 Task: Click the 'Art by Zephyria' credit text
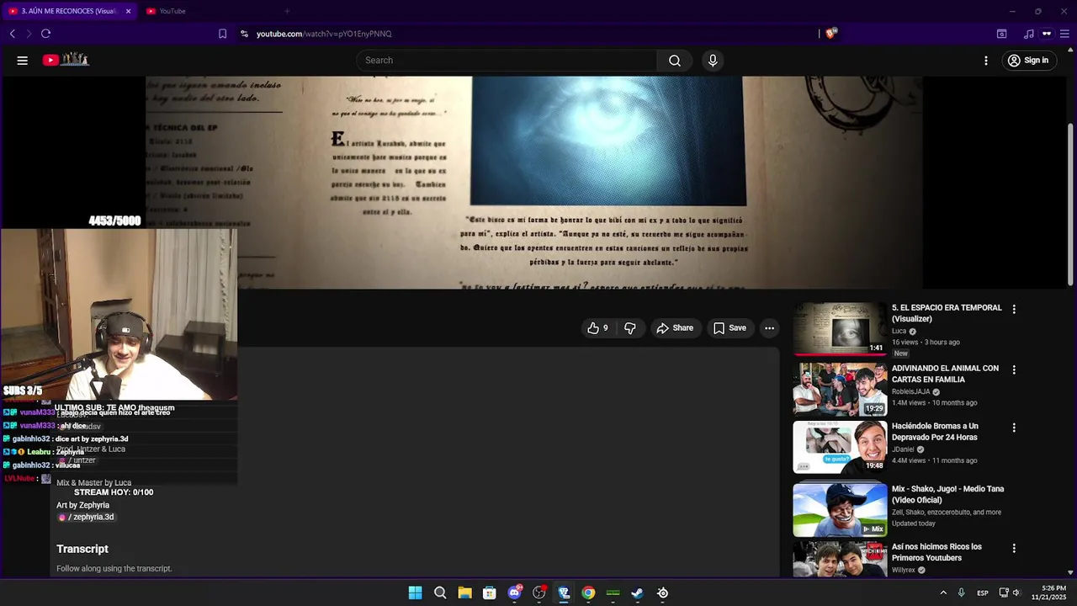82,505
